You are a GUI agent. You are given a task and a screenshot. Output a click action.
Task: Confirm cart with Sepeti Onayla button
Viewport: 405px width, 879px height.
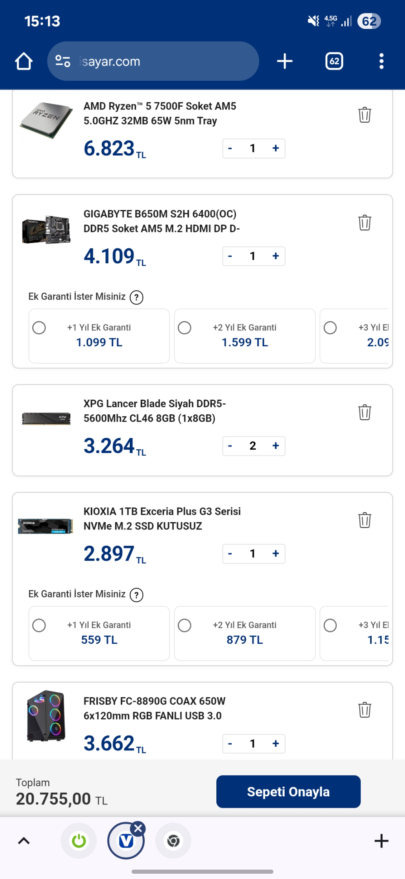tap(288, 792)
